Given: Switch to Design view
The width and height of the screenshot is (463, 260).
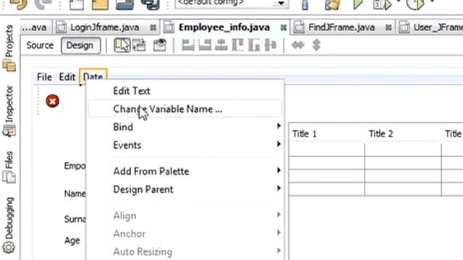Looking at the screenshot, I should tap(80, 45).
